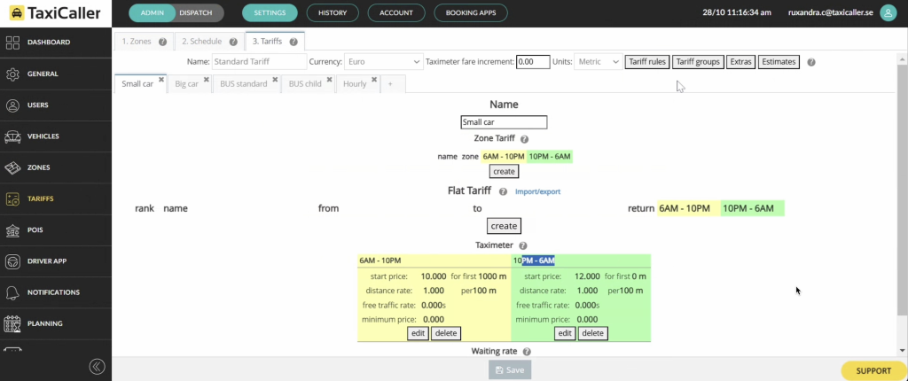Close the BUS standard tab

click(275, 80)
